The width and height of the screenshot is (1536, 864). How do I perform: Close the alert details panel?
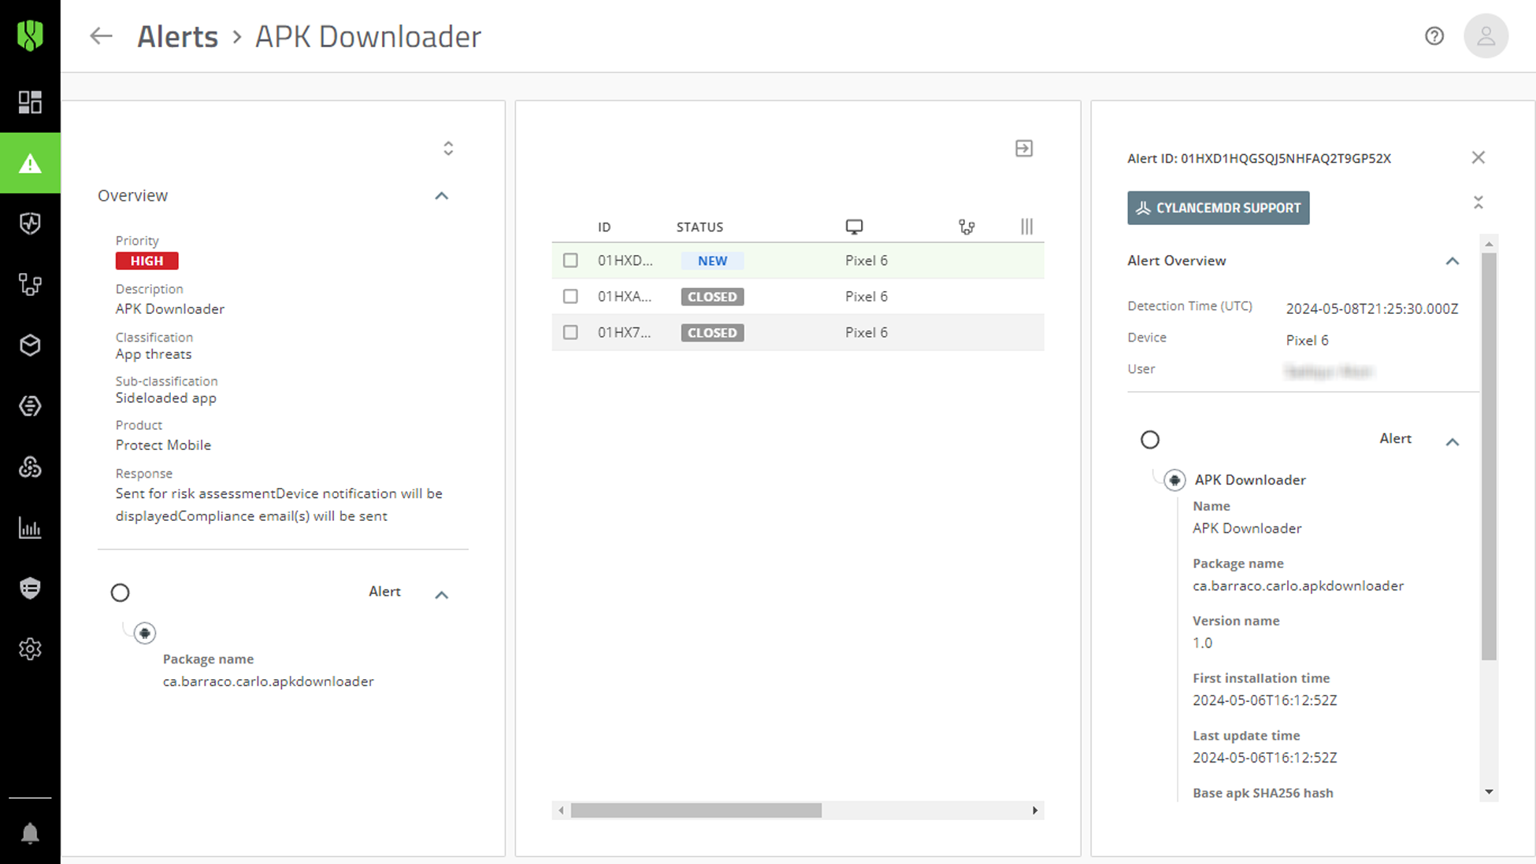[1478, 157]
